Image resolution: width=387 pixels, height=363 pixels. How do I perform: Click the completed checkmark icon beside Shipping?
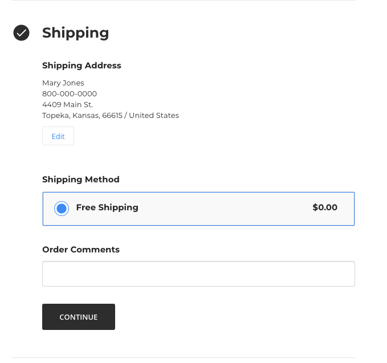click(22, 32)
